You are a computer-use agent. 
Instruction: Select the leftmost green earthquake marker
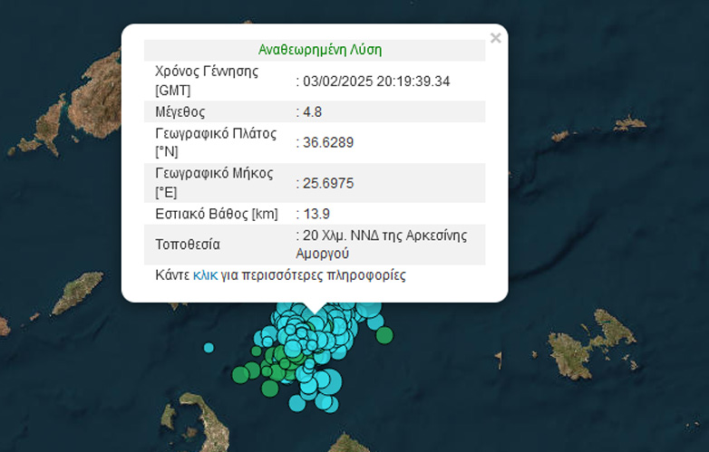pyautogui.click(x=240, y=373)
